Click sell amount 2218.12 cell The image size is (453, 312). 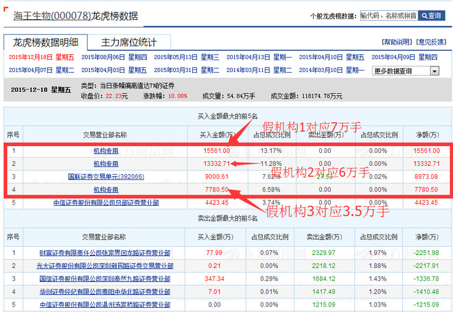323,266
